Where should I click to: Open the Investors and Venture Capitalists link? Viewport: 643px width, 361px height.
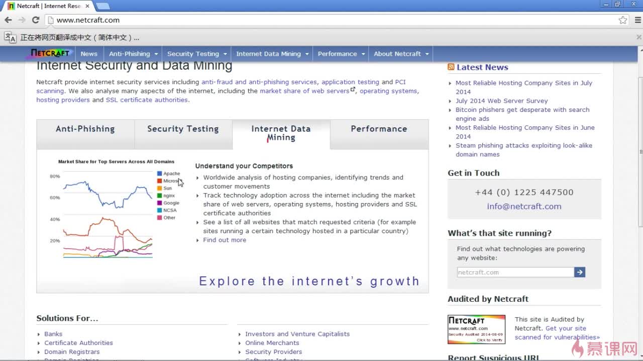(x=297, y=334)
